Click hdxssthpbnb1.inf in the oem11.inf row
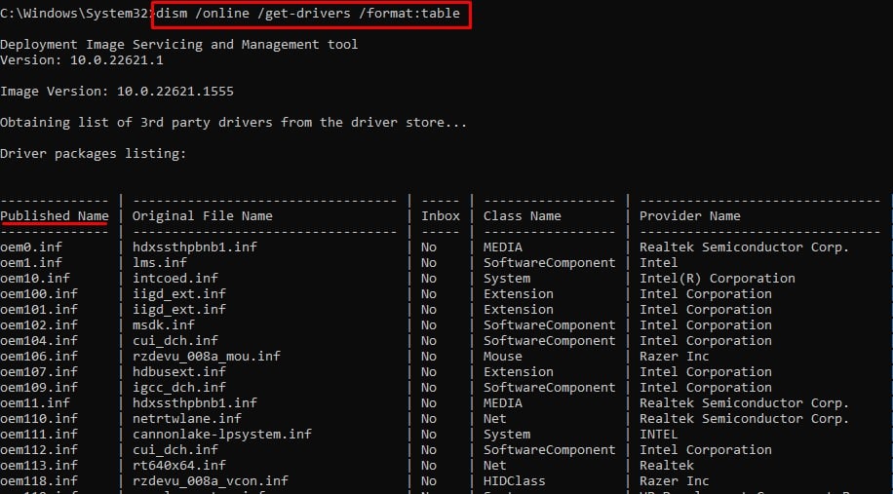This screenshot has height=494, width=893. click(x=195, y=403)
